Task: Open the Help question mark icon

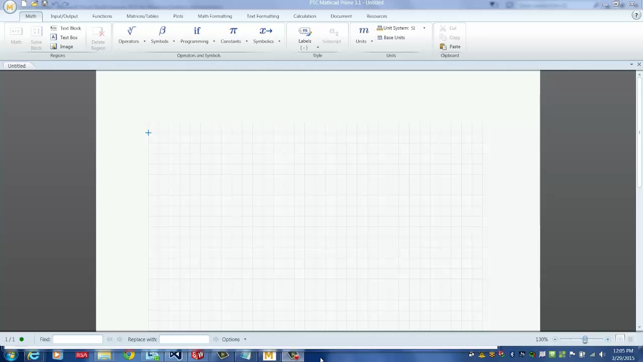Action: (x=636, y=16)
